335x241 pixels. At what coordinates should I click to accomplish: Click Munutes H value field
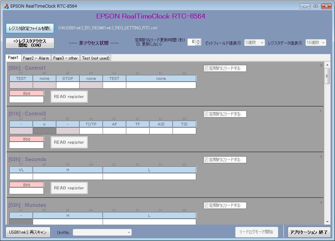point(68,222)
